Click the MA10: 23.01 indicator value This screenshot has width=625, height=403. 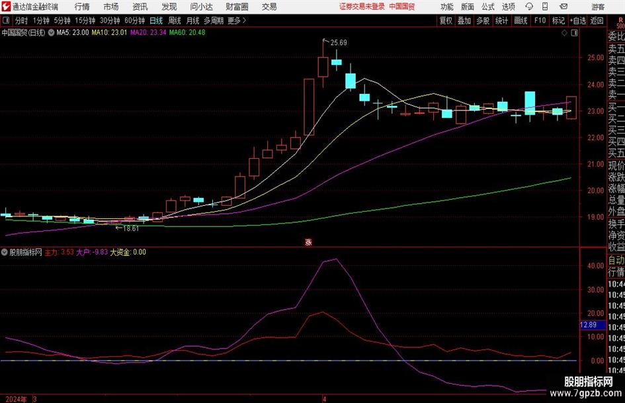[109, 32]
